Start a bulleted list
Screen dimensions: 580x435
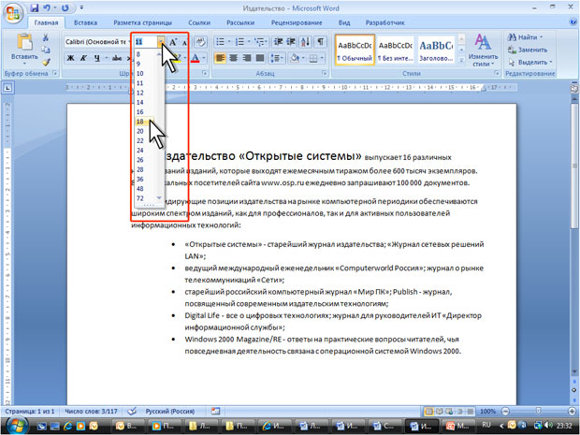click(220, 42)
